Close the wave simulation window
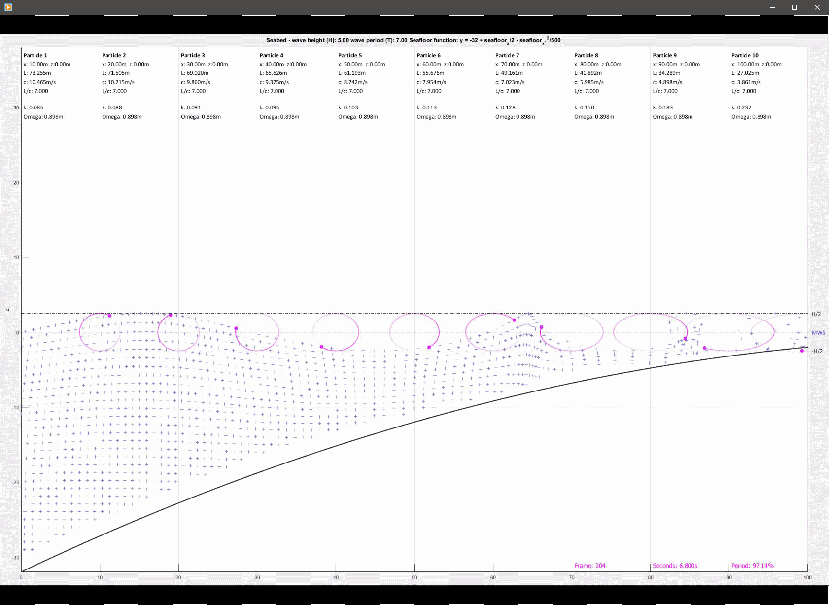This screenshot has width=829, height=605. point(817,7)
